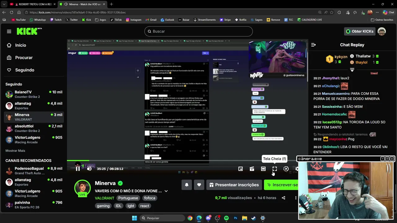Open the Kick hamburger menu
This screenshot has width=397, height=223.
9,31
